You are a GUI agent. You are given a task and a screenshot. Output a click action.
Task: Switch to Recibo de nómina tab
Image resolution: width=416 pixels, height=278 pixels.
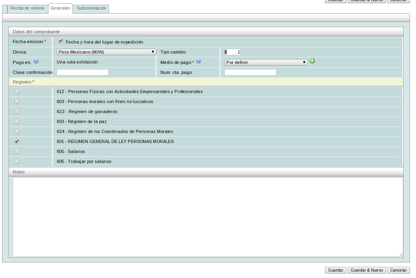tap(27, 8)
